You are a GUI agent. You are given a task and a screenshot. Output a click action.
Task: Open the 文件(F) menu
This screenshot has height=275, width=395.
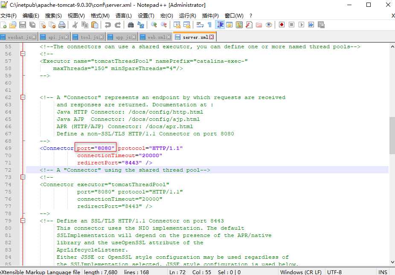pos(8,16)
